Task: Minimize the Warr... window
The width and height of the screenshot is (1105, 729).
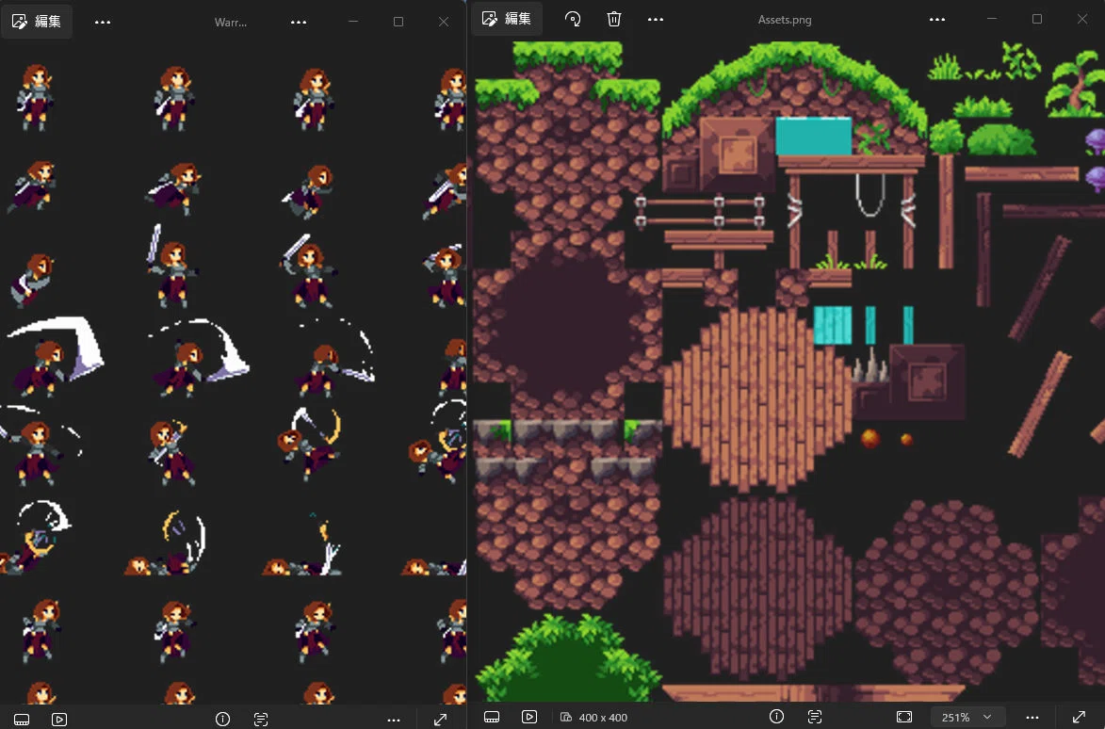Action: [x=353, y=22]
